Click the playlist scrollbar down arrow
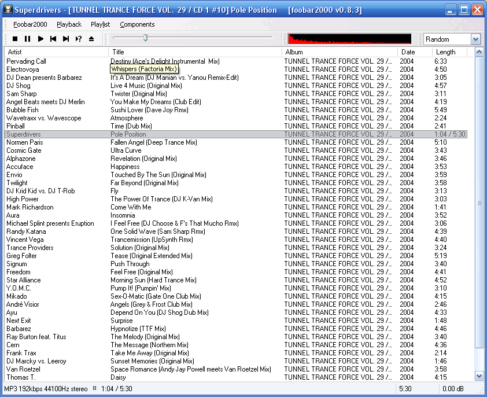Viewport: 487px width, 397px height. [479, 374]
